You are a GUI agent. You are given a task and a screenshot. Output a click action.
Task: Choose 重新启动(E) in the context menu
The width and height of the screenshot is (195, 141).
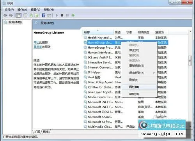(139, 66)
